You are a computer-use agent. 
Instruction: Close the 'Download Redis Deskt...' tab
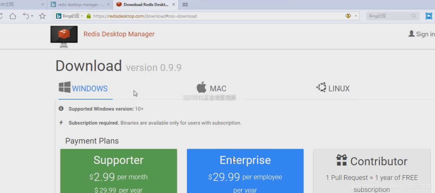[174, 5]
